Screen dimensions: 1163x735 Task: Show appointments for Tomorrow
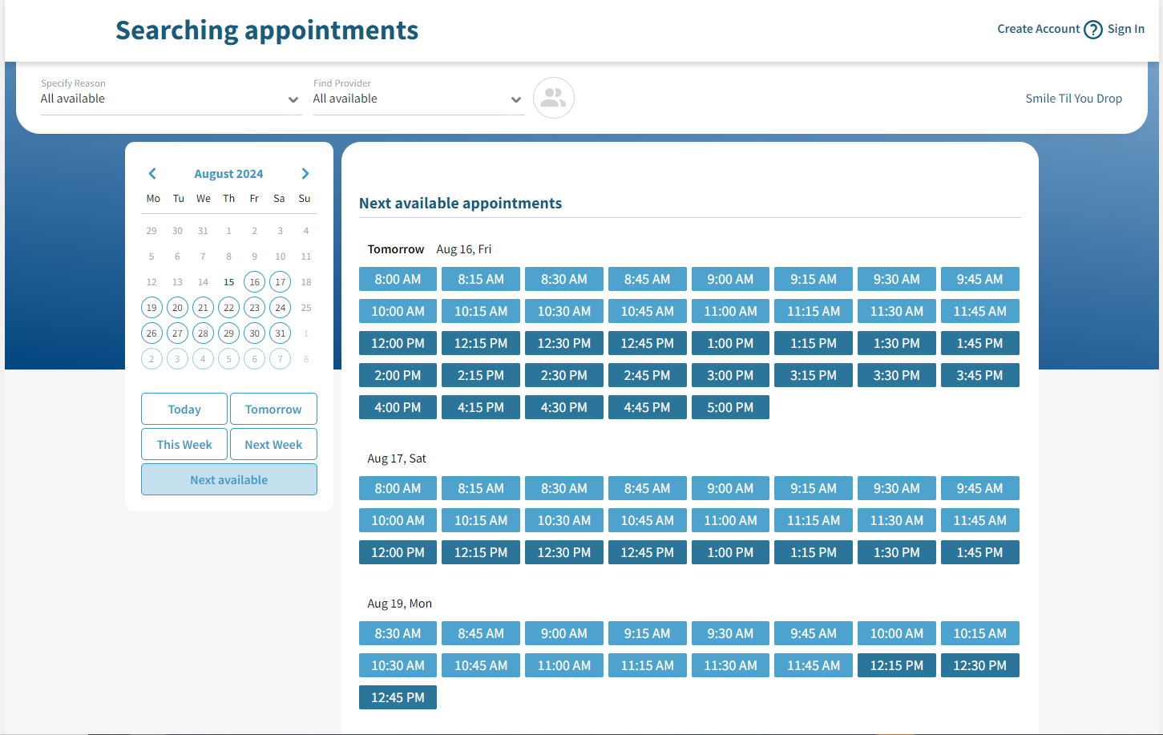click(273, 409)
